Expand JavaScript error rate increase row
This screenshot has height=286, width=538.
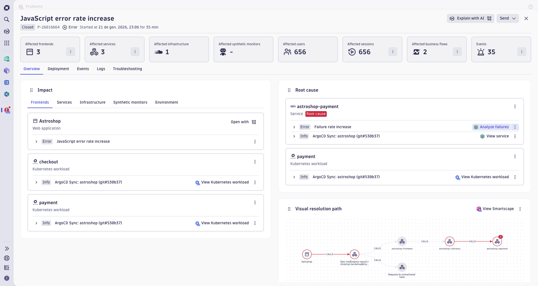pyautogui.click(x=36, y=142)
